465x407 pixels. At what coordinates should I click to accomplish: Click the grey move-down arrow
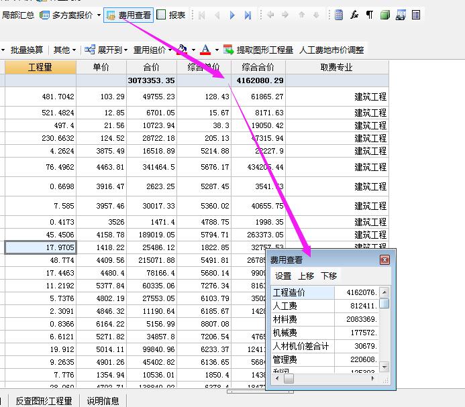[x=316, y=15]
